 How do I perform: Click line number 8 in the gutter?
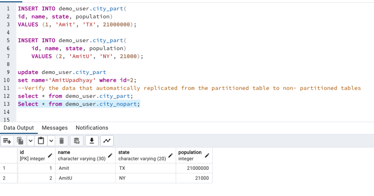click(8, 64)
